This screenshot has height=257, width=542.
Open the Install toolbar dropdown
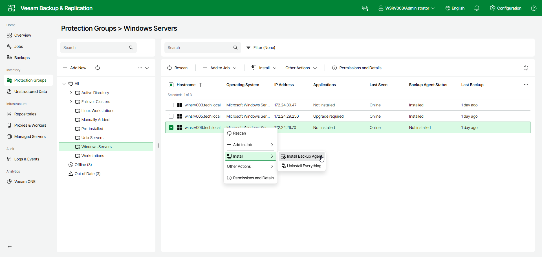click(264, 68)
